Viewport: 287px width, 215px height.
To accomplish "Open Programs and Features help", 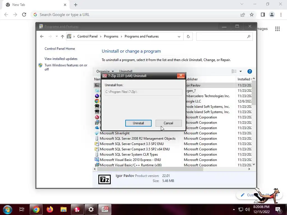I will pyautogui.click(x=249, y=71).
